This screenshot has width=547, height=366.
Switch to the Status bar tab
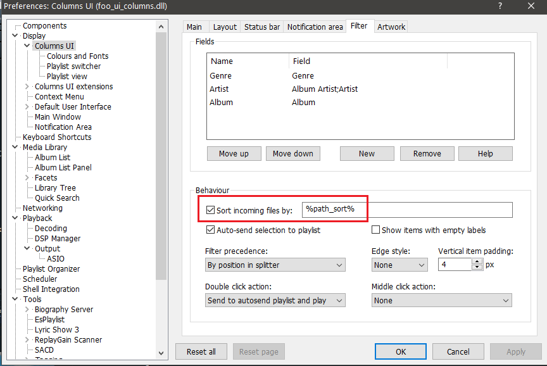tap(262, 27)
